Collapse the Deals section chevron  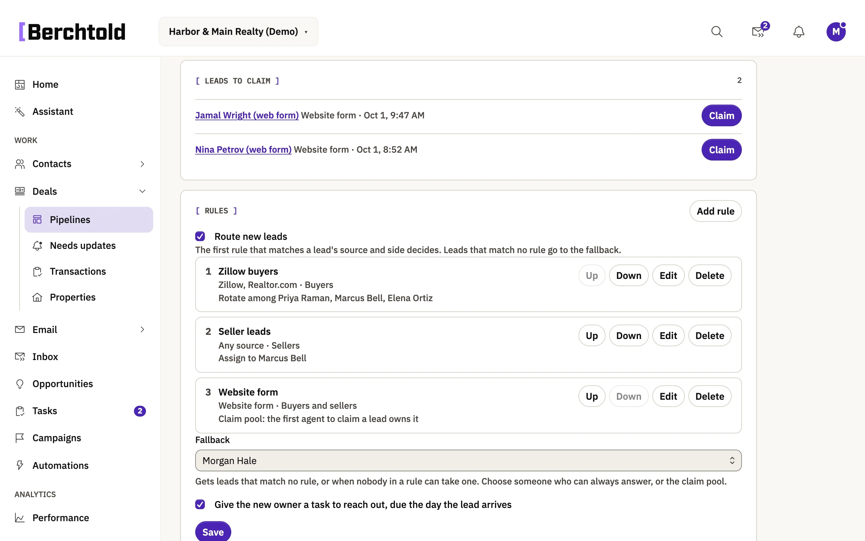tap(142, 191)
